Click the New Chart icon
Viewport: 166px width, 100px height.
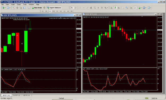[x=3, y=8]
